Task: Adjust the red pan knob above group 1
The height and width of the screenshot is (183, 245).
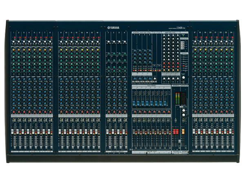Action: [135, 111]
